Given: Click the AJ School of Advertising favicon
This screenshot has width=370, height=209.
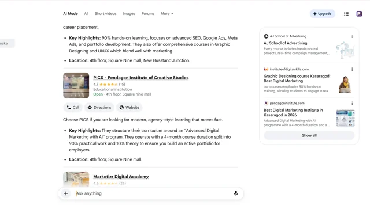Looking at the screenshot, I should pyautogui.click(x=266, y=36).
